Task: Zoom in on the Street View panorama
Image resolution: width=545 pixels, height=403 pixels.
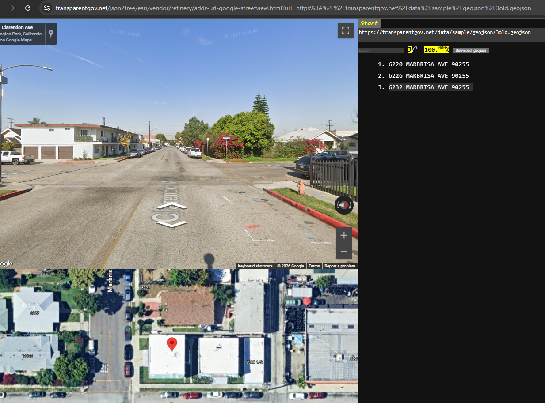Action: 344,235
